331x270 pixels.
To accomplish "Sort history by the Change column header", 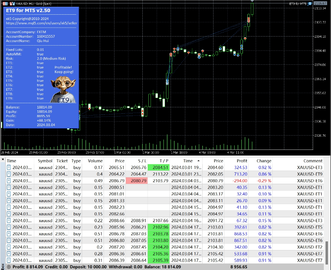I will point(264,161).
